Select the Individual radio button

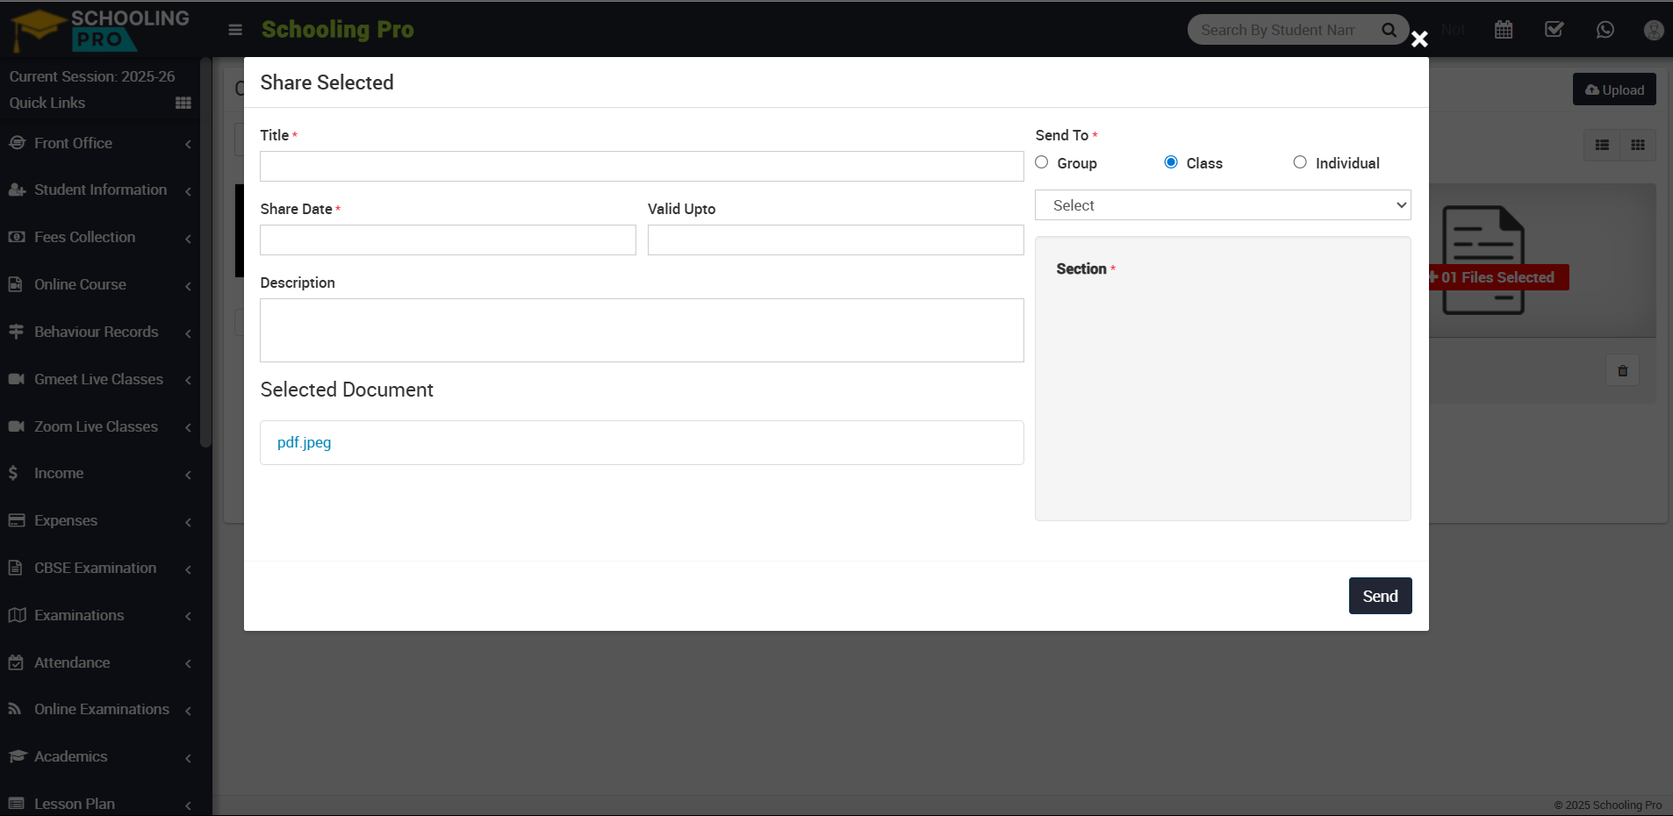1300,162
